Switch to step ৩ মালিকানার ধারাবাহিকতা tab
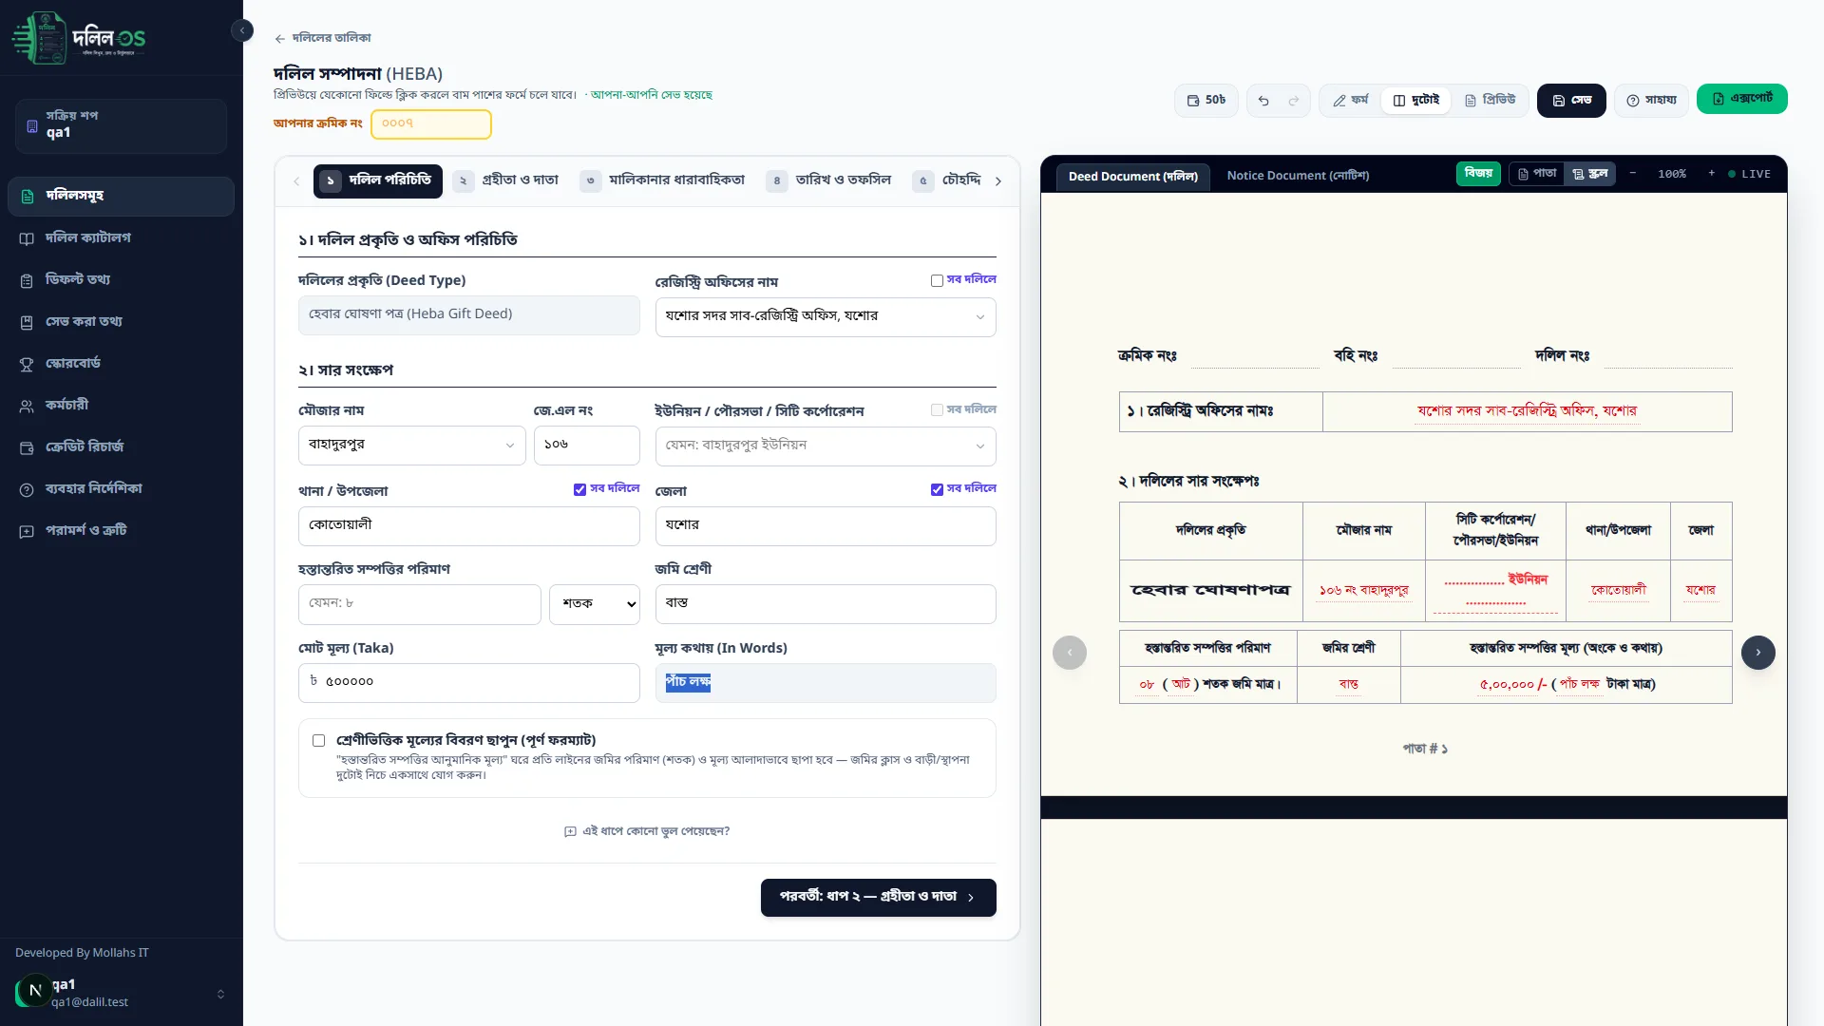 point(663,180)
